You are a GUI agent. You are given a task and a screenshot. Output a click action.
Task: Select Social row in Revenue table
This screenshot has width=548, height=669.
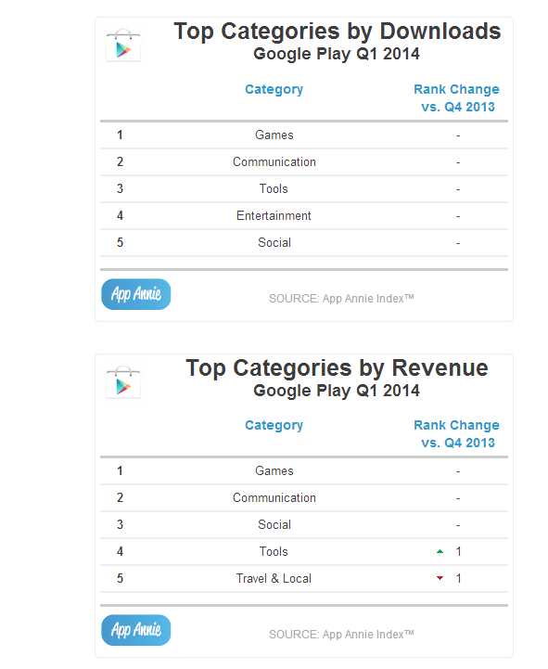304,525
